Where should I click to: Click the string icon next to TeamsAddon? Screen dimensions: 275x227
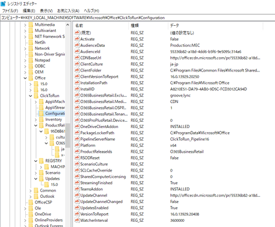click(77, 189)
